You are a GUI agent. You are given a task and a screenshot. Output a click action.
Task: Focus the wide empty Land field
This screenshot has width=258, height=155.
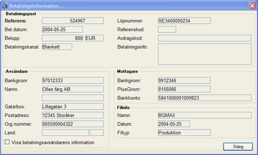click(x=65, y=132)
